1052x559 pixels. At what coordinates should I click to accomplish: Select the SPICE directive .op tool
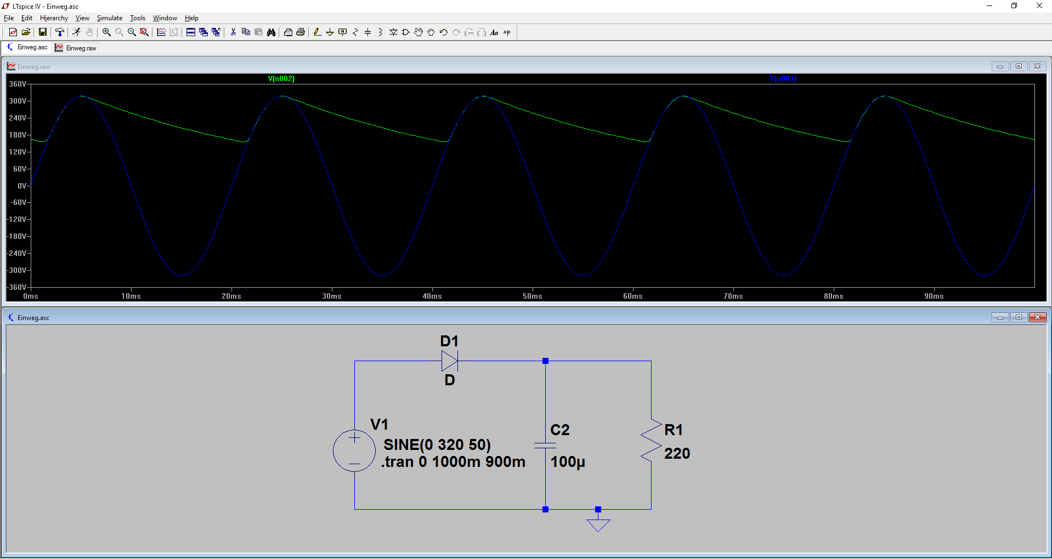pyautogui.click(x=507, y=32)
